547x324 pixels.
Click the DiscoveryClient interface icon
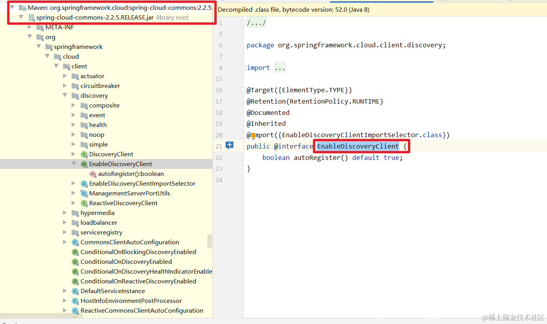click(84, 154)
